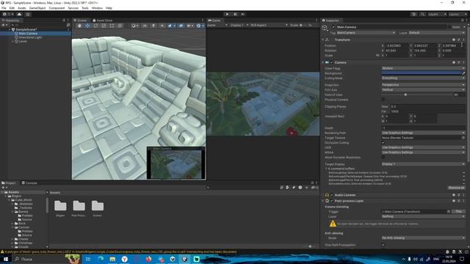Toggle scene lighting bulb icon
This screenshot has width=470, height=264.
coord(153,26)
